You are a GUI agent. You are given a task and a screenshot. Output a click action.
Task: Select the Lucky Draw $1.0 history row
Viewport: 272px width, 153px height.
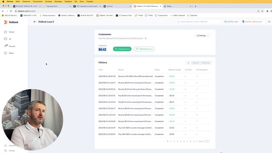[155, 89]
